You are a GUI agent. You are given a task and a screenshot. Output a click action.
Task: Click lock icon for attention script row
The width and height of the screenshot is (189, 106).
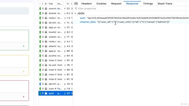(46, 46)
